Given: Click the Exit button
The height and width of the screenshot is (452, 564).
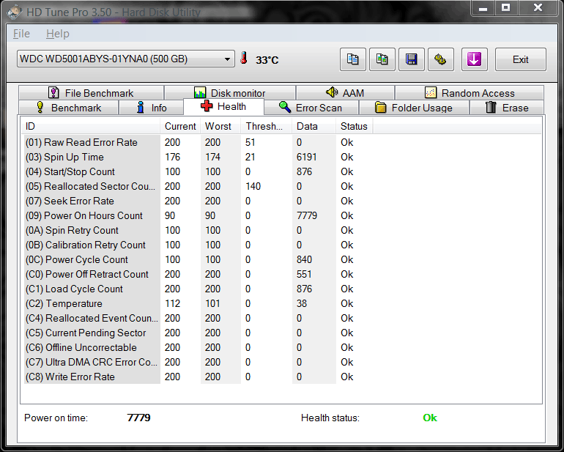Looking at the screenshot, I should 521,59.
